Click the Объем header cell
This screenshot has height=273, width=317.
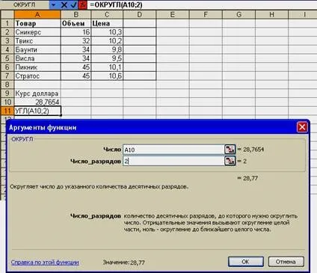pyautogui.click(x=76, y=23)
